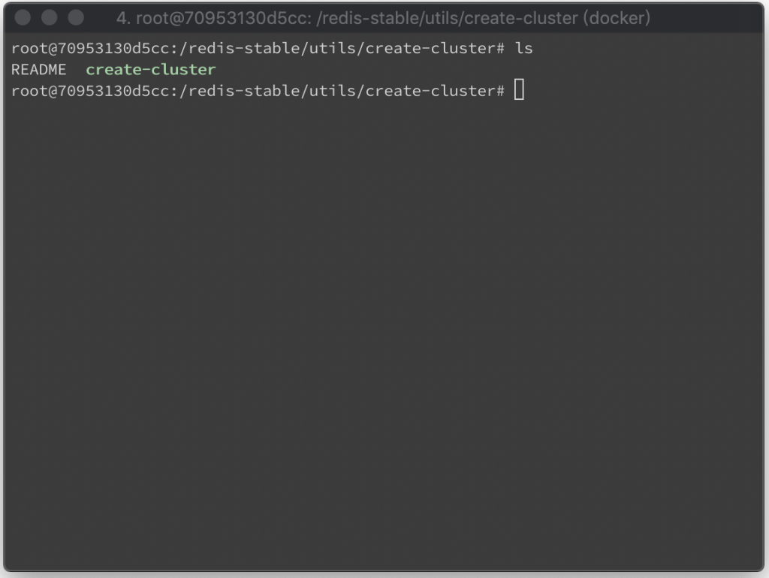769x578 pixels.
Task: Click the '#' symbol on the first prompt line
Action: tap(501, 49)
